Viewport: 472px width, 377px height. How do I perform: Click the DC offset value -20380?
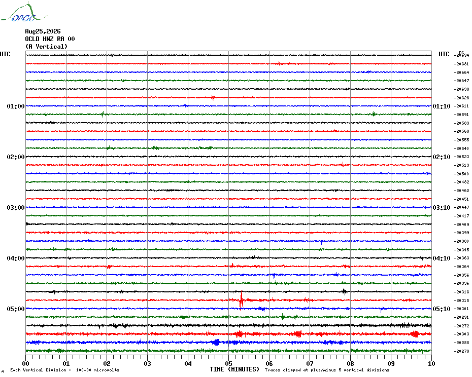461,241
